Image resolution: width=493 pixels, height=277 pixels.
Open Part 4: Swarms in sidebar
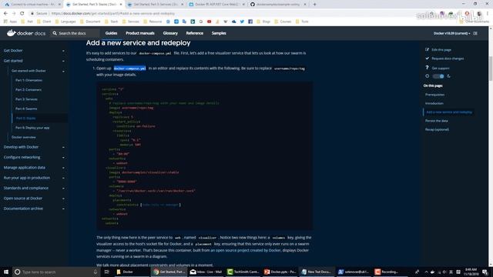pyautogui.click(x=26, y=108)
